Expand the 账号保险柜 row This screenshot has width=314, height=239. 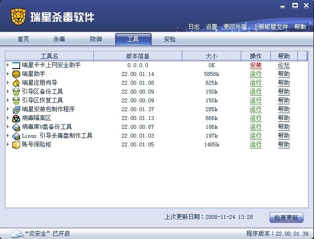pos(7,144)
